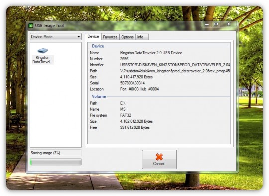
Task: Click location 'Port_#0003.Hub_#0004'
Action: point(139,89)
